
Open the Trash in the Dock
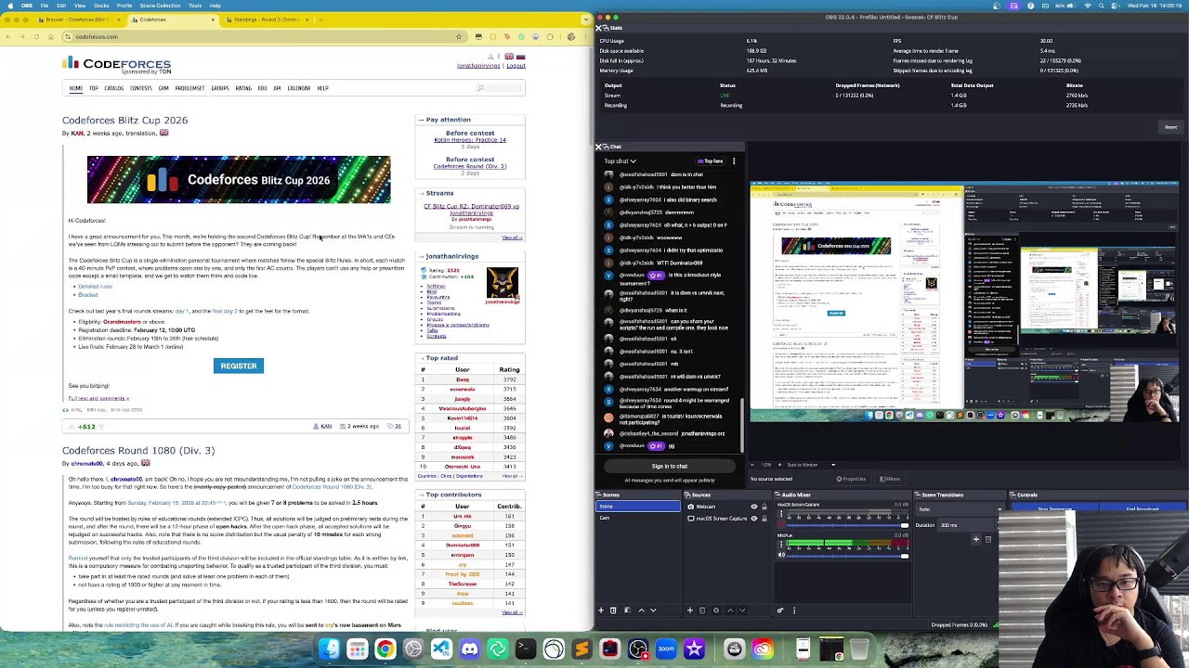pyautogui.click(x=859, y=649)
